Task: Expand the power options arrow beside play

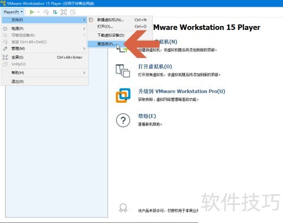Action: tap(38, 12)
